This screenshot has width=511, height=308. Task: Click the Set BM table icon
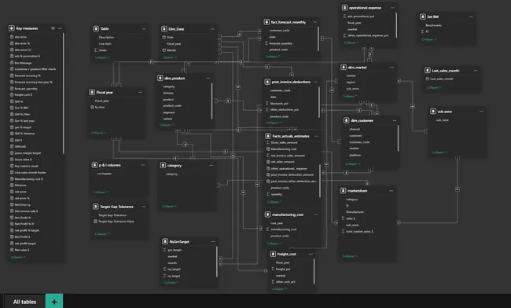[423, 16]
